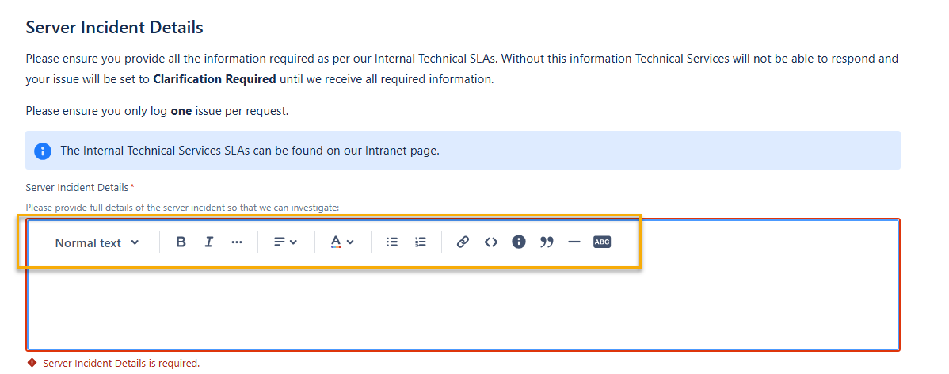Insert a block quote

coord(547,242)
